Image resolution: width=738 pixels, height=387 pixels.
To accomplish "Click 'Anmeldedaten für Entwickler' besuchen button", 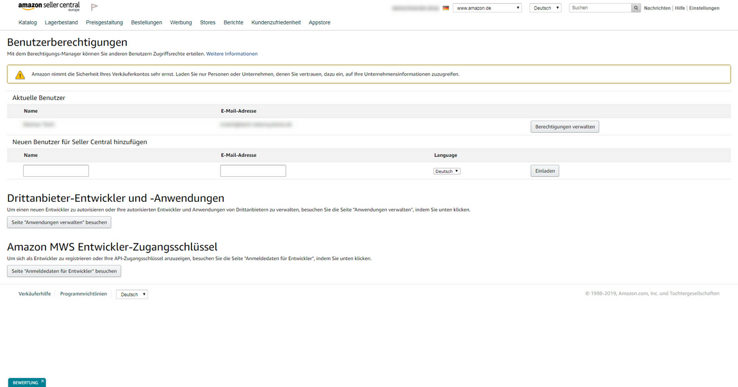I will pos(64,271).
